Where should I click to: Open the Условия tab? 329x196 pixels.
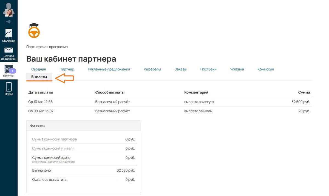237,69
